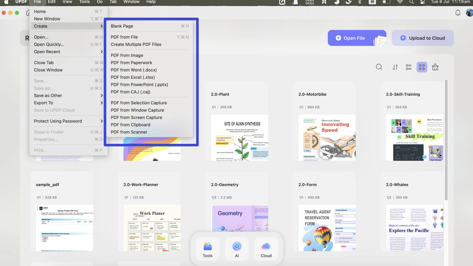This screenshot has width=473, height=266.
Task: Select PDF from Screen Capture
Action: click(150, 118)
